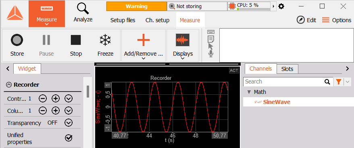Click the Options button
354x148 pixels.
336,20
